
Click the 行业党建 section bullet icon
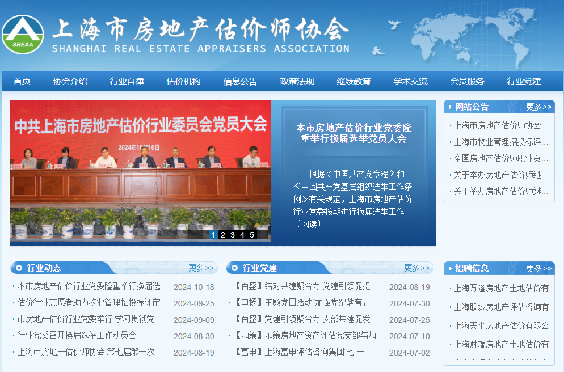pos(235,268)
